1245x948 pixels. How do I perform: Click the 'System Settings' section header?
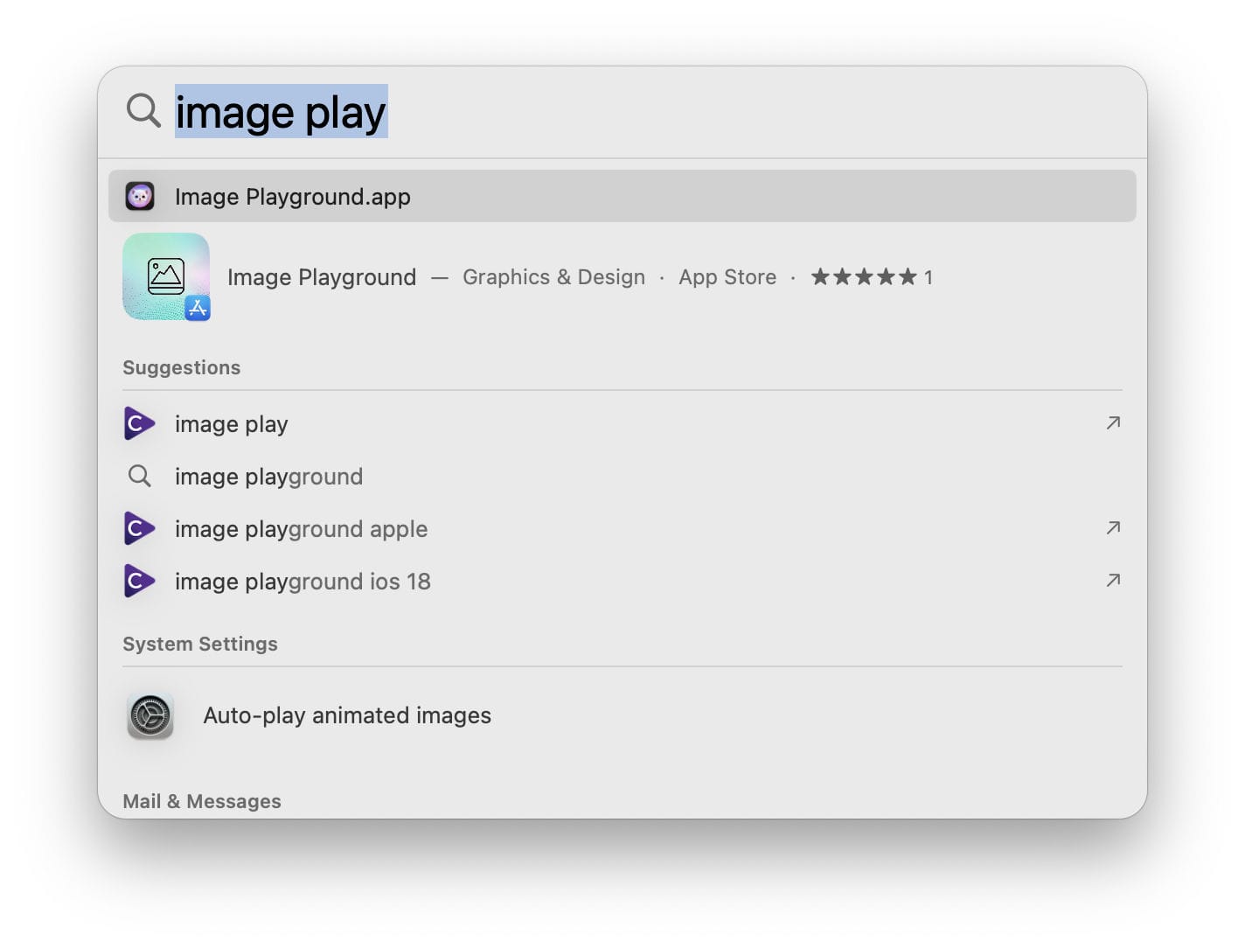coord(200,644)
